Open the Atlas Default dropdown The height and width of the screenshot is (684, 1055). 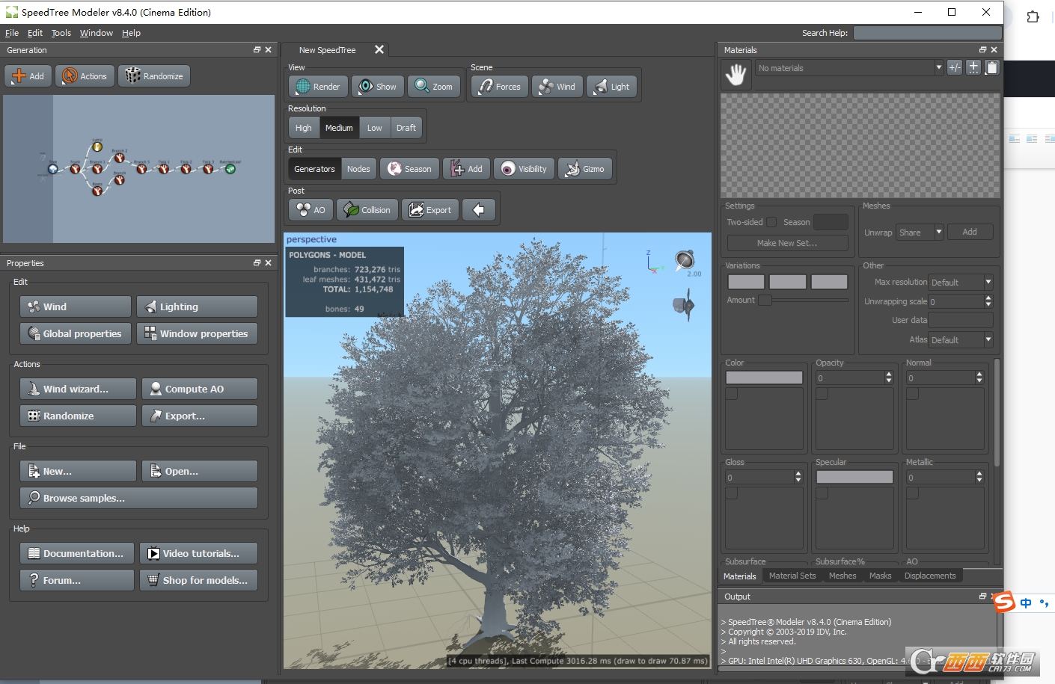click(961, 340)
